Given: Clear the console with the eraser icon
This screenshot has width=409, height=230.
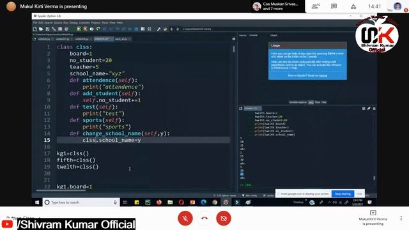Looking at the screenshot, I should tap(369, 108).
